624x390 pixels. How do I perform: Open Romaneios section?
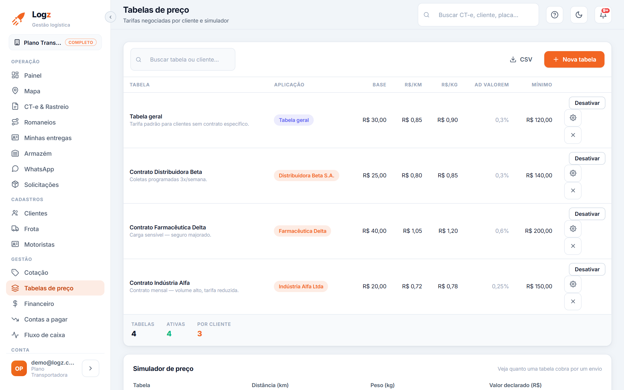point(55,122)
